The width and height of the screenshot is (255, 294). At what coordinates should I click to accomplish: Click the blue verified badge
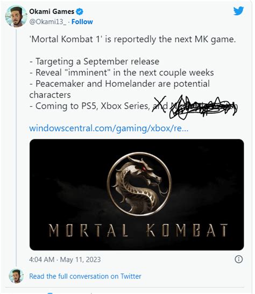pos(80,12)
